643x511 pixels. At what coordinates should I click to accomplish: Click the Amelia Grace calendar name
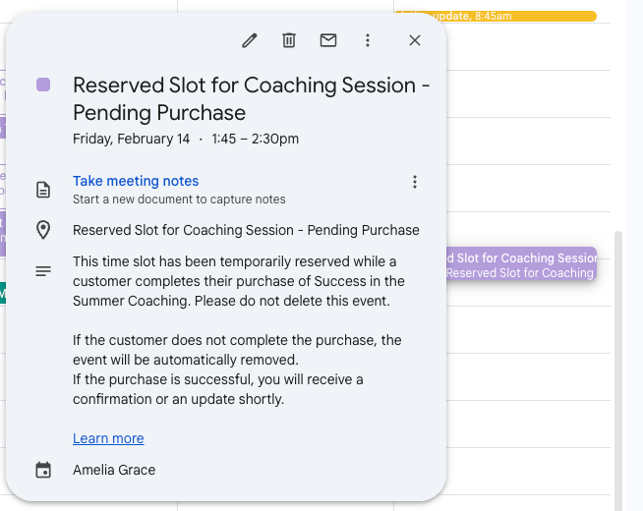114,470
